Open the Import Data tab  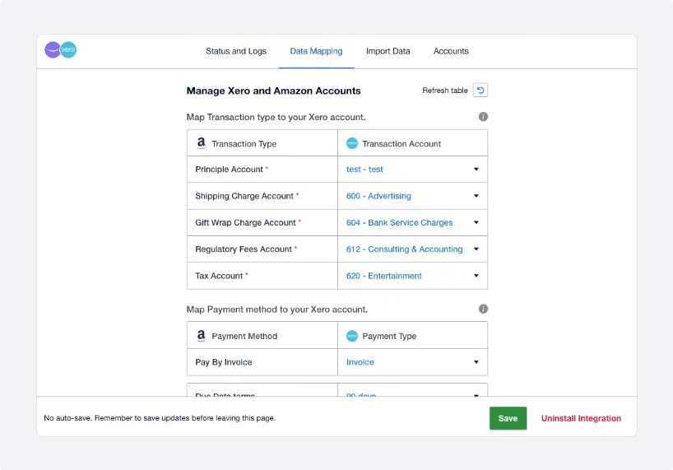[x=388, y=51]
